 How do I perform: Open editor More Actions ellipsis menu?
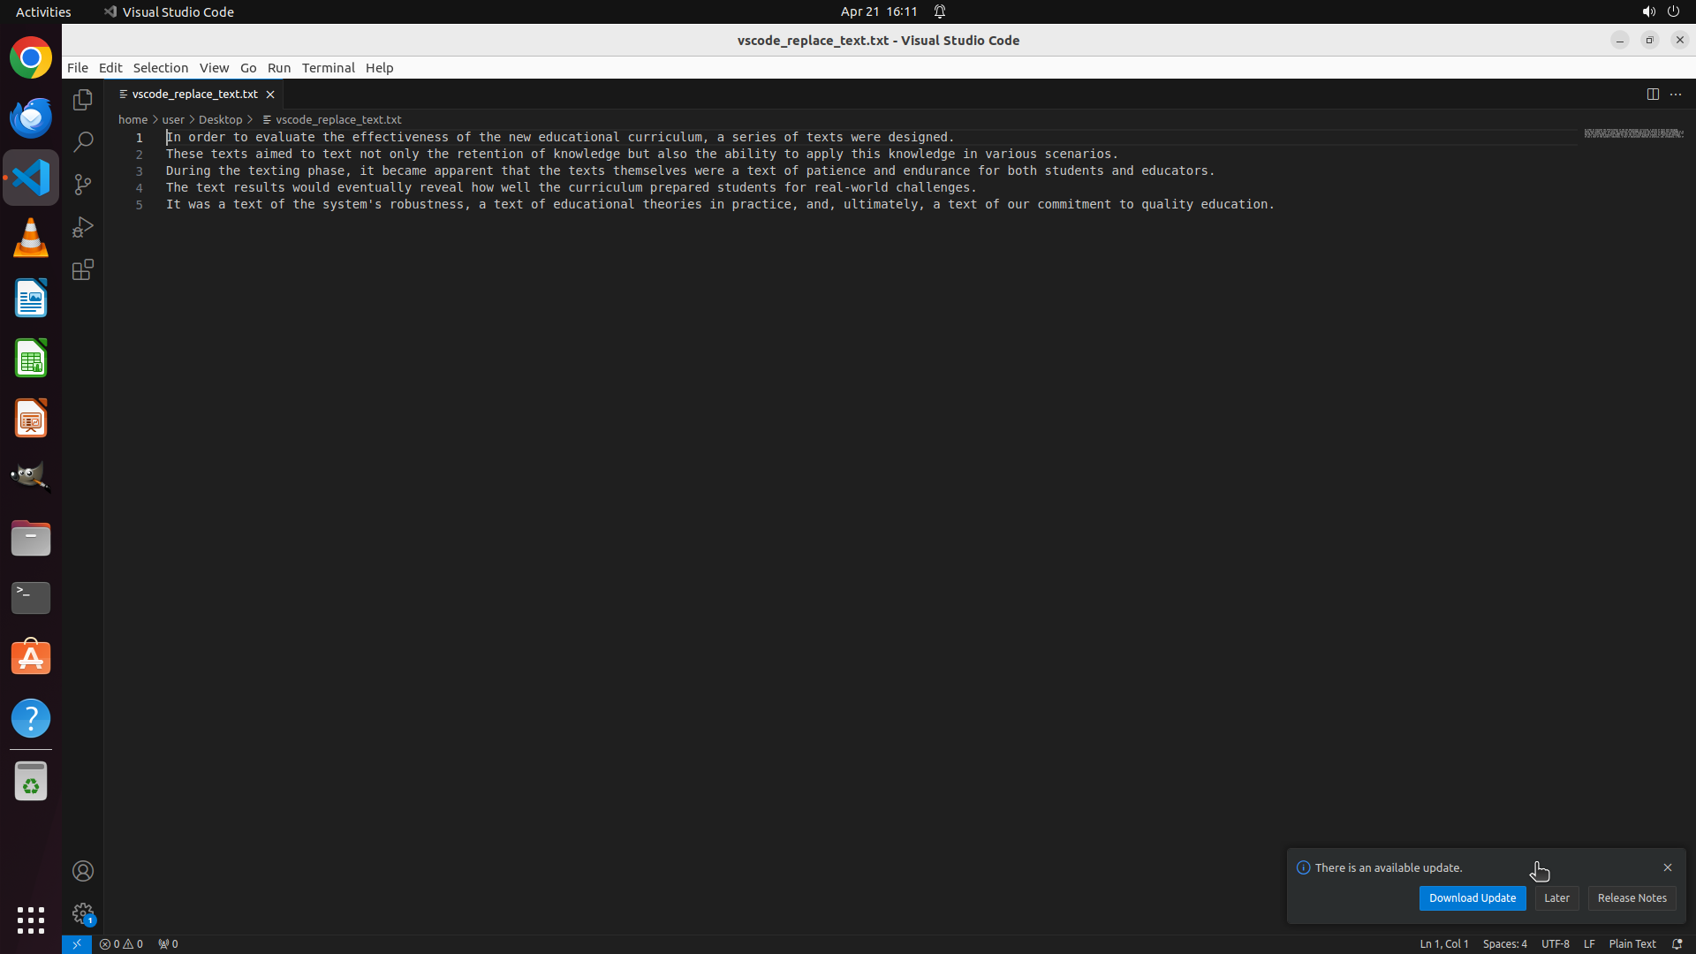tap(1676, 94)
